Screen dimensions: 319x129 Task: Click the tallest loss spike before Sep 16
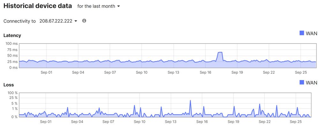pos(190,101)
